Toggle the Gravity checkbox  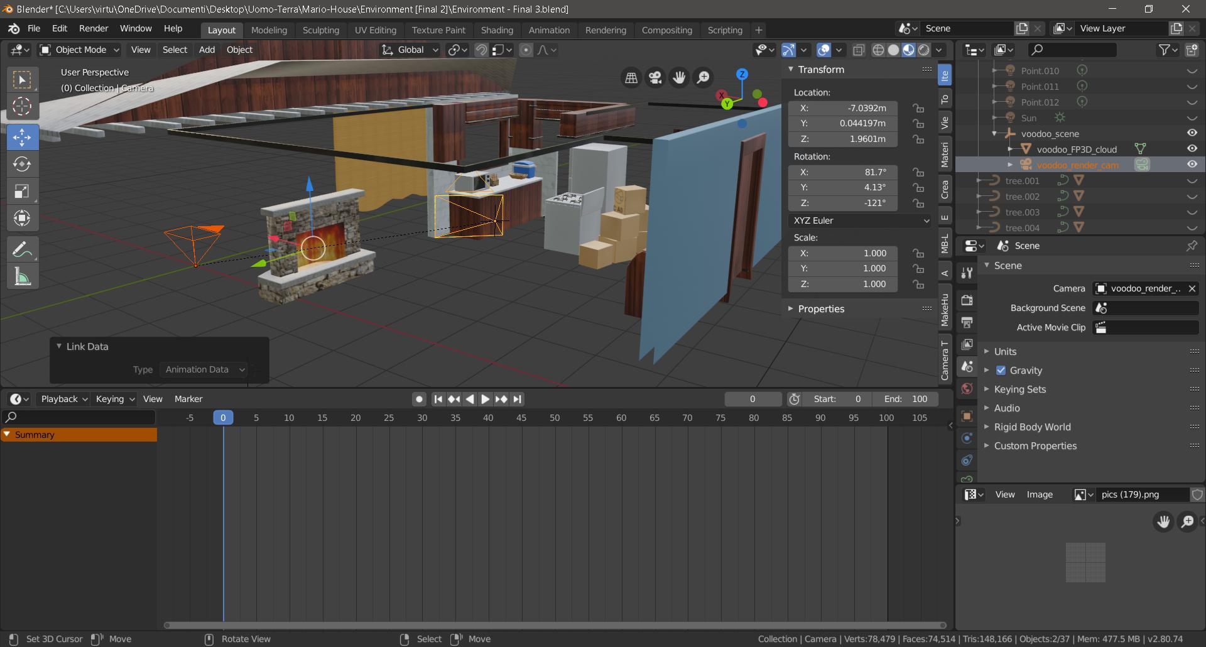[x=1001, y=371]
